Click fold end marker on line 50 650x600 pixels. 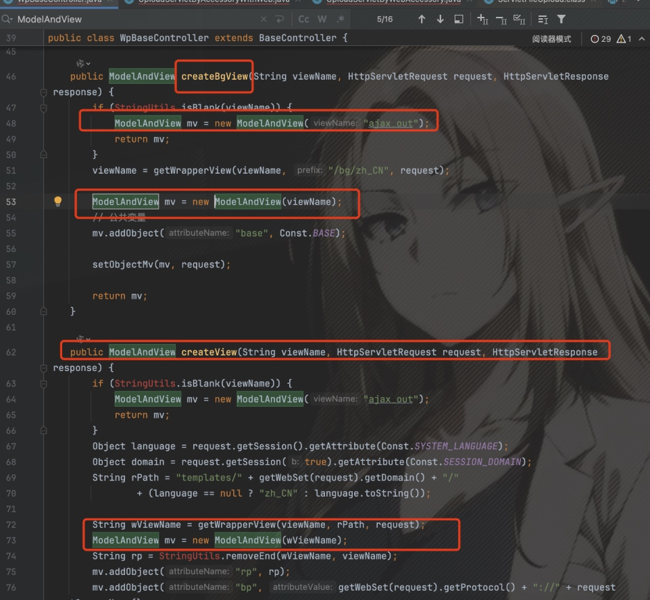click(43, 155)
